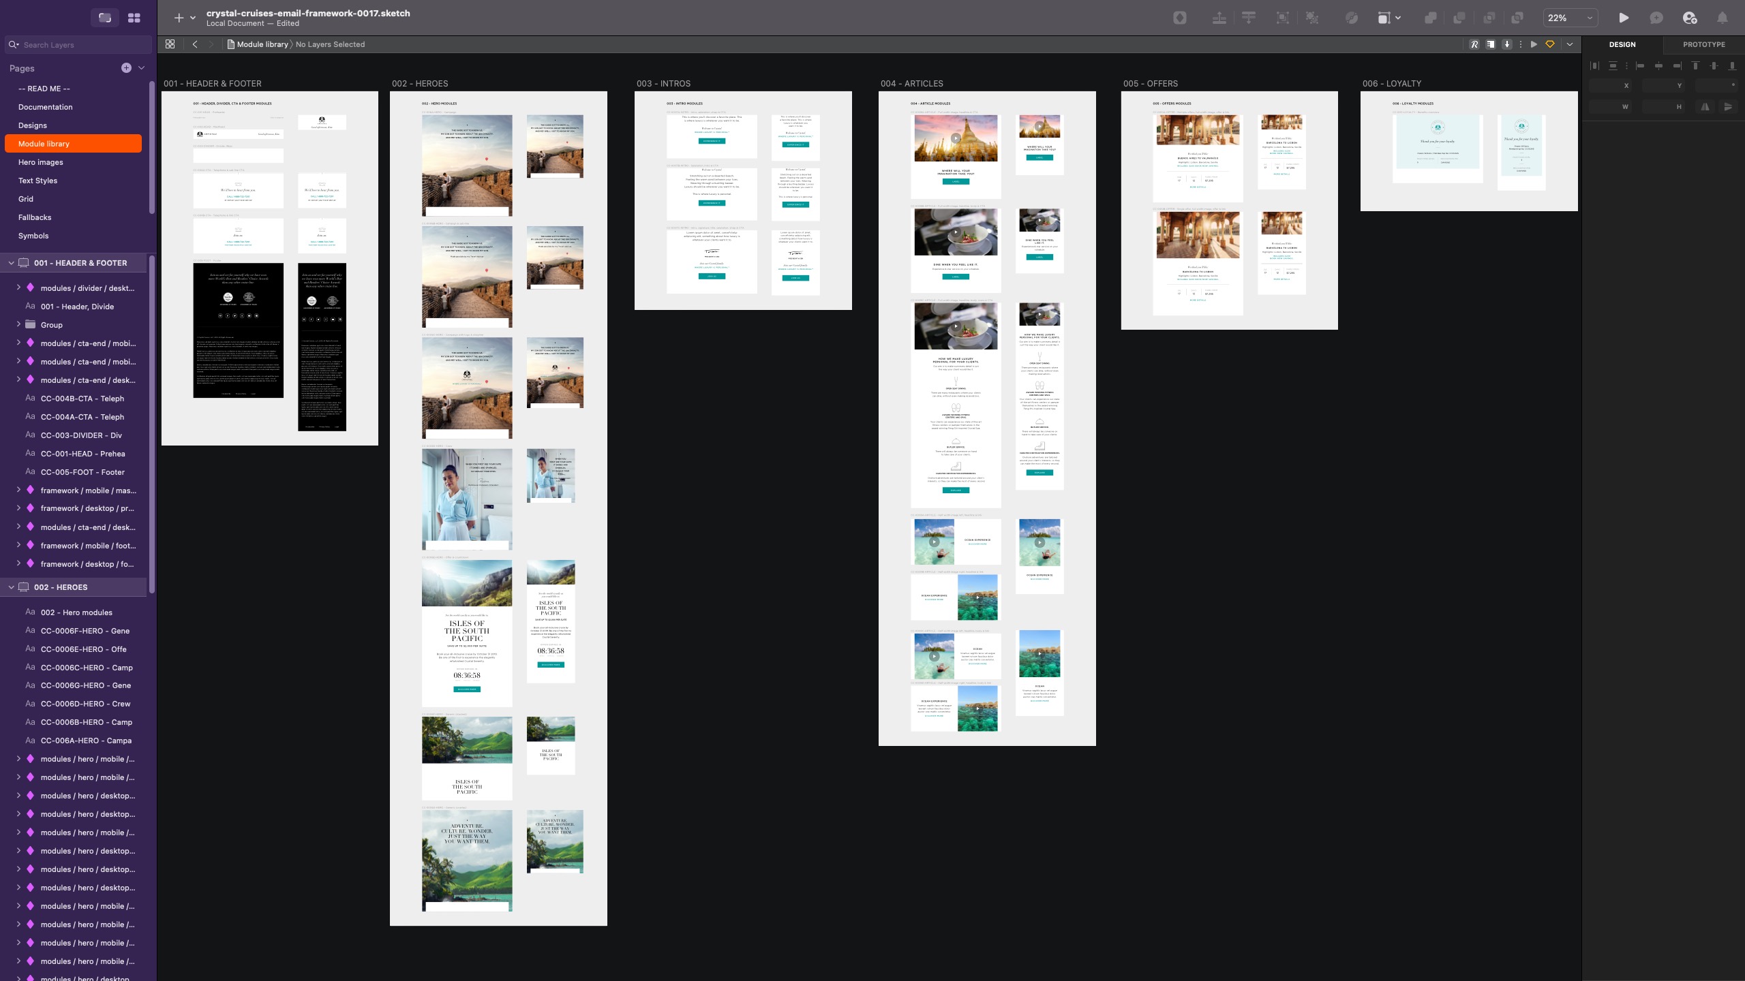Click the Union boolean operation icon
The image size is (1745, 981).
pyautogui.click(x=1431, y=18)
